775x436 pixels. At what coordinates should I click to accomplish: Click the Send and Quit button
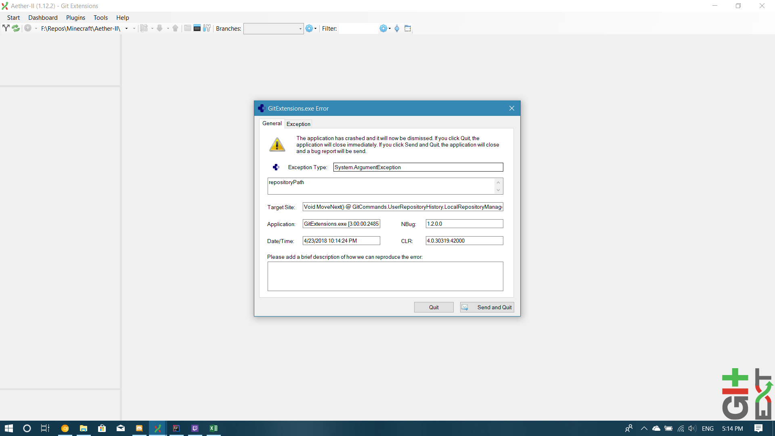click(487, 307)
